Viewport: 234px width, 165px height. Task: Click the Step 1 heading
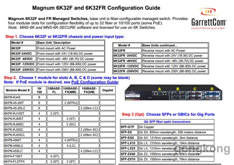pos(65,36)
